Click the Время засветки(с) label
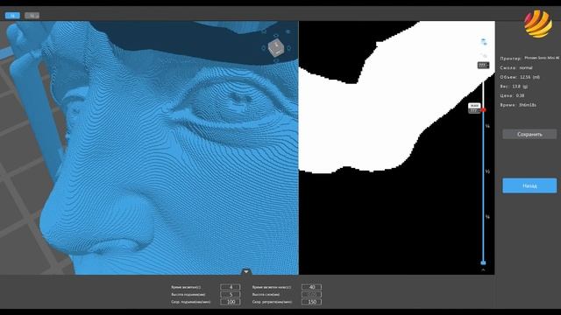This screenshot has width=561, height=315. pos(186,287)
